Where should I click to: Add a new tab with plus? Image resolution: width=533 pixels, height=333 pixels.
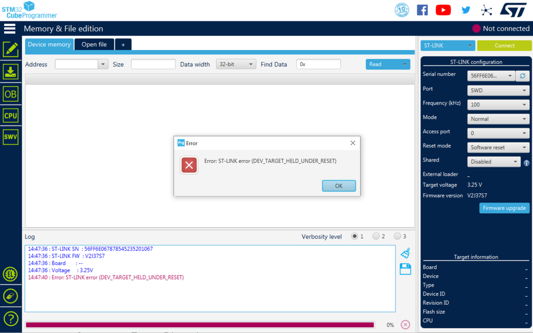coord(123,44)
